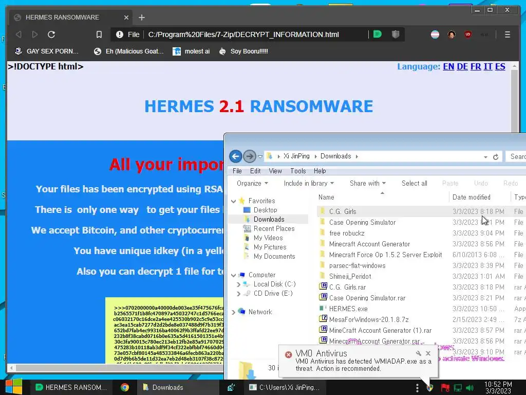Close the HERMES RANSOMWARE browser tab
The height and width of the screenshot is (395, 526).
(126, 17)
